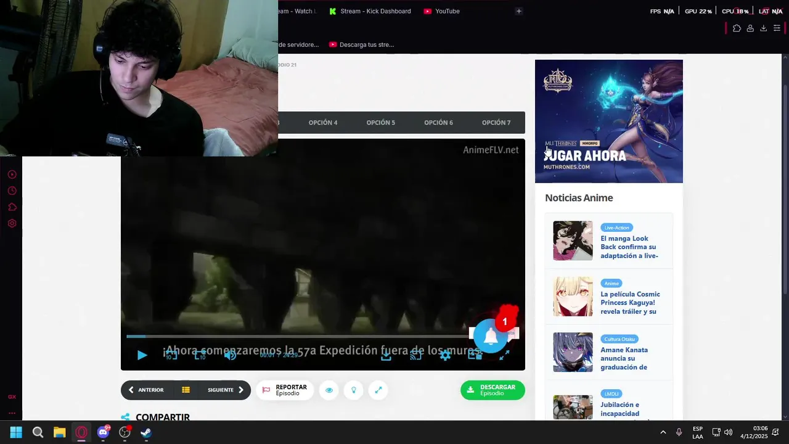Open the sidebar player icon

pos(12,175)
